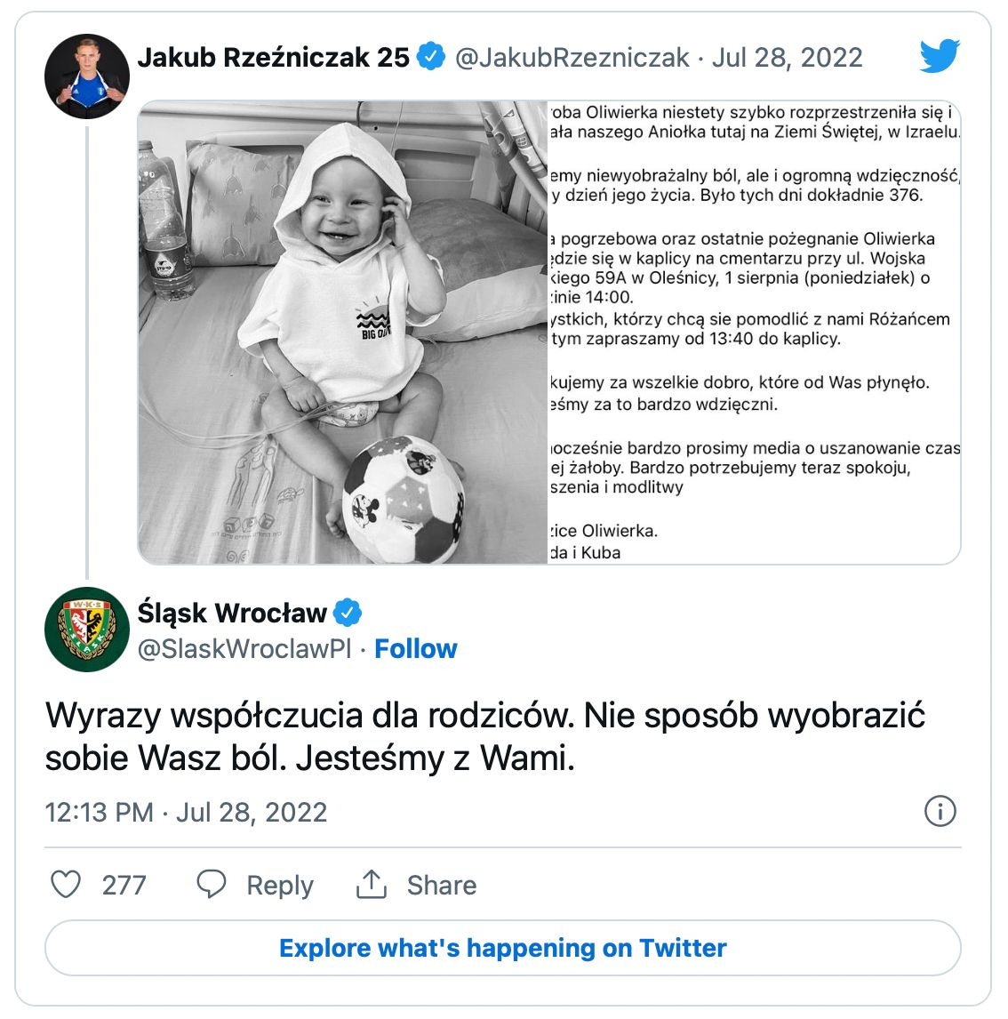The image size is (1008, 1019).
Task: Open the @SlaskWroclawPl handle link
Action: click(x=244, y=648)
